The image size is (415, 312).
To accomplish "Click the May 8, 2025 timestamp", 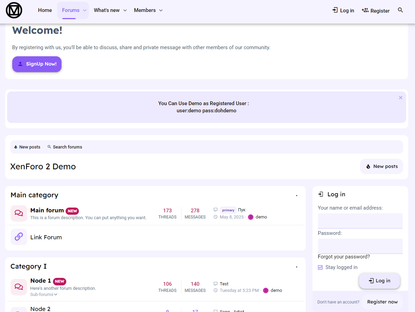I will click(x=232, y=217).
